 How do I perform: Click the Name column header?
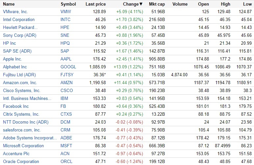tap(9, 4)
